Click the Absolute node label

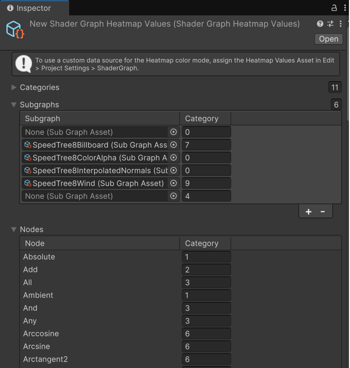pyautogui.click(x=39, y=257)
